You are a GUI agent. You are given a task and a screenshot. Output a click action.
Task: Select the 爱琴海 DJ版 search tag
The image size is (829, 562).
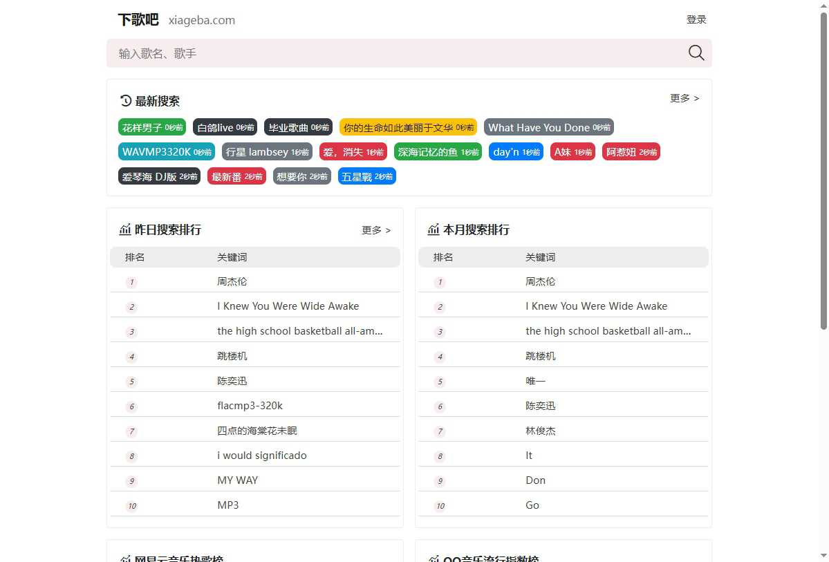click(159, 176)
